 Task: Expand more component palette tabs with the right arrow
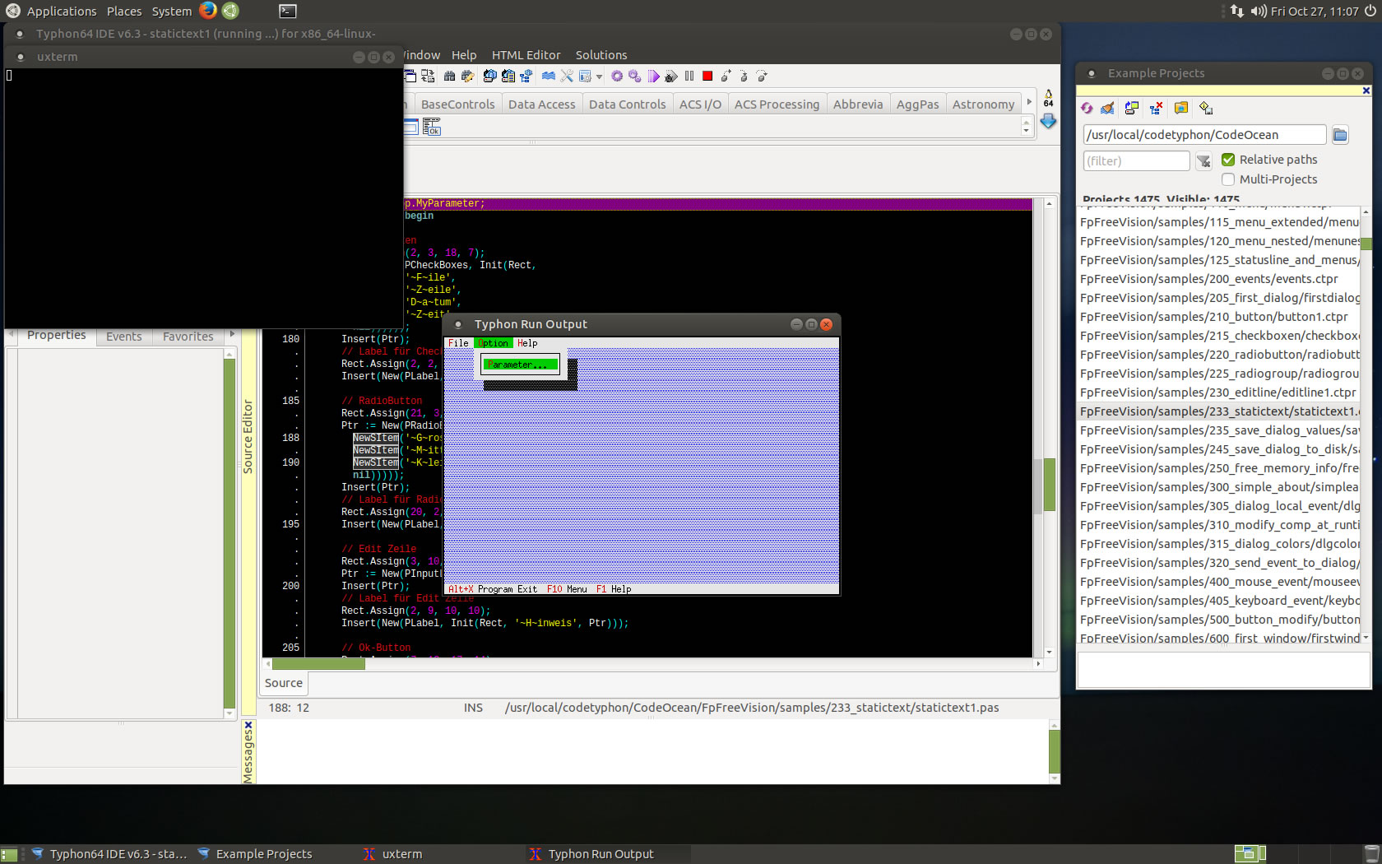click(x=1028, y=102)
